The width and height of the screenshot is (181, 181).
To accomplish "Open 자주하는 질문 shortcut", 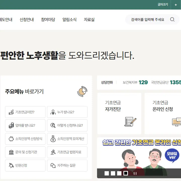I will [x=67, y=165].
